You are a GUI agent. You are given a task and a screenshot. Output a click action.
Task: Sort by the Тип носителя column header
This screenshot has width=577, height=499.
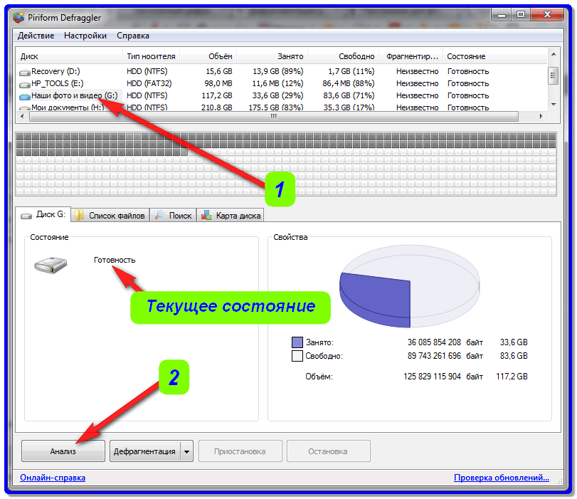[151, 56]
